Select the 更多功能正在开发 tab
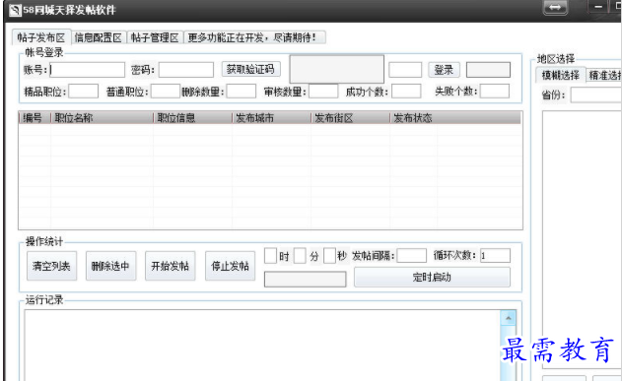The image size is (622, 381). [254, 37]
